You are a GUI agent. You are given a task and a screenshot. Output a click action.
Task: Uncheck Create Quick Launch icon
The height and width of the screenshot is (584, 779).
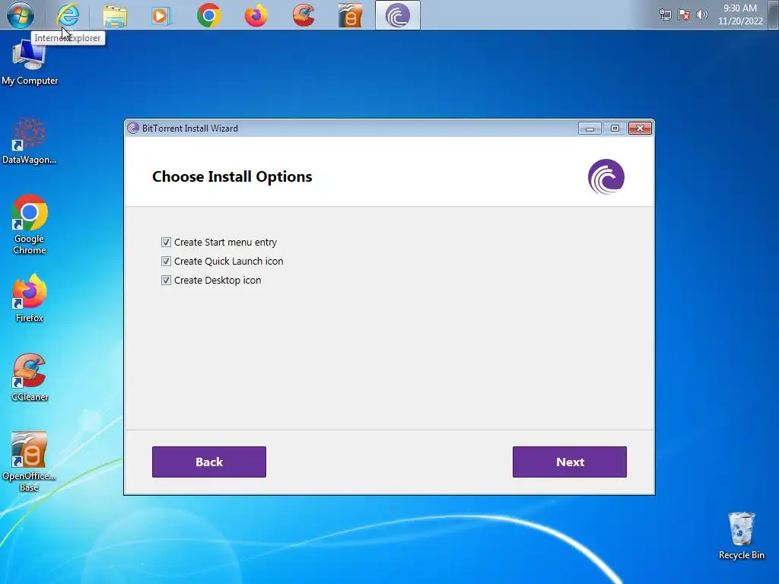point(166,262)
